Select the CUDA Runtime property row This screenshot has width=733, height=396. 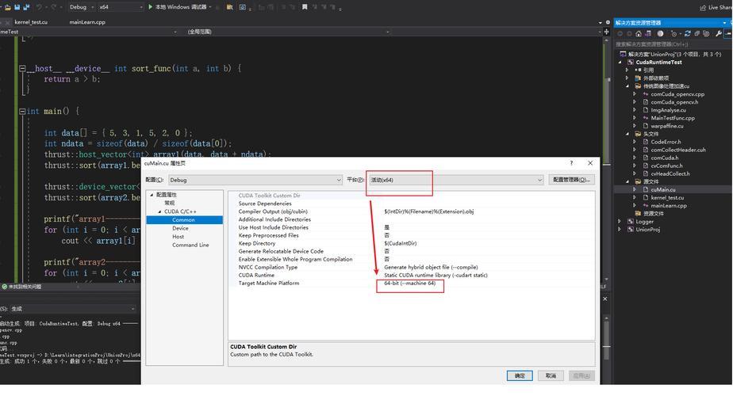(x=412, y=276)
